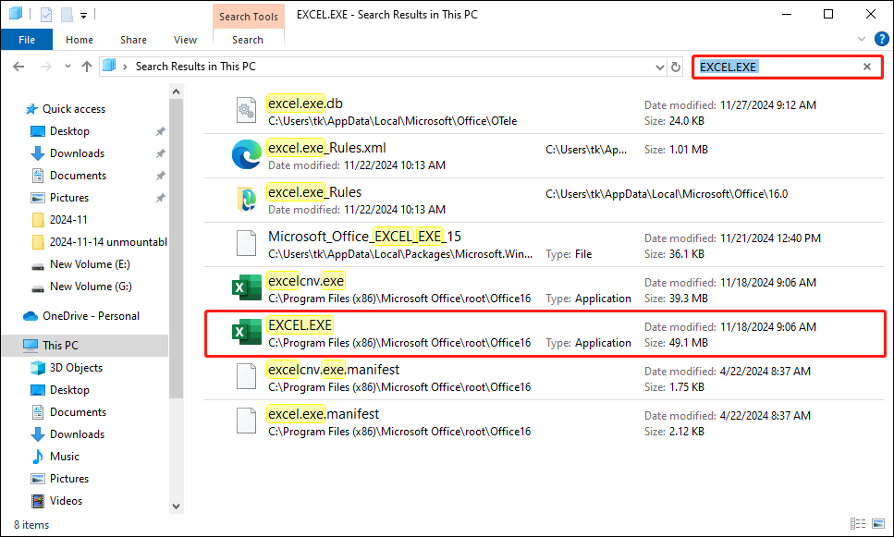Select the Search ribbon tab
This screenshot has width=894, height=537.
pyautogui.click(x=248, y=40)
